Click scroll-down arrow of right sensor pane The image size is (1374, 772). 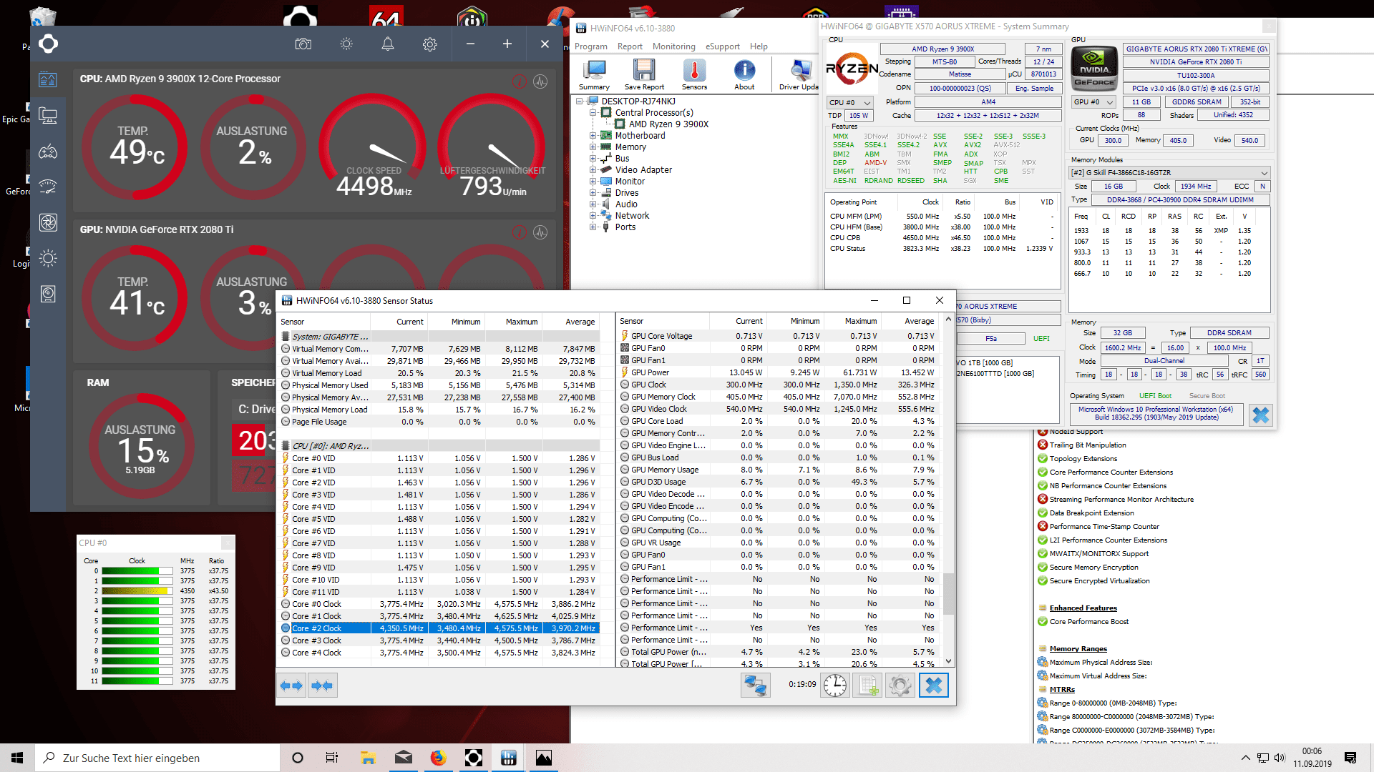(949, 662)
